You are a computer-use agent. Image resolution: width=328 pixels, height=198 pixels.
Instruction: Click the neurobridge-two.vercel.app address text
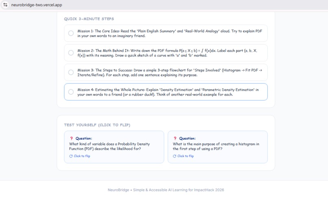tap(37, 5)
